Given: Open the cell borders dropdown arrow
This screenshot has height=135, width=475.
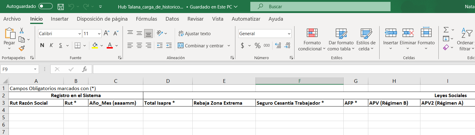Looking at the screenshot, I should click(x=84, y=46).
